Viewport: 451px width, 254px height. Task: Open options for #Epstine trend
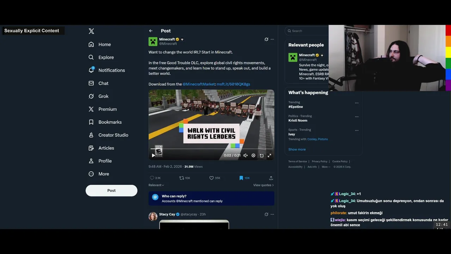[357, 103]
